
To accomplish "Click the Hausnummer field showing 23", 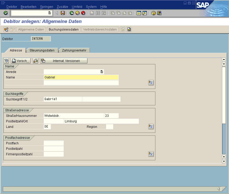I will point(111,116).
